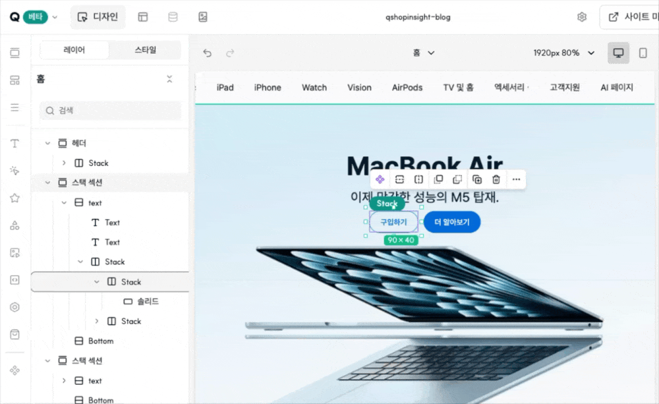Collapse the layers tree with the chevrons icon
This screenshot has width=659, height=404.
click(x=169, y=79)
